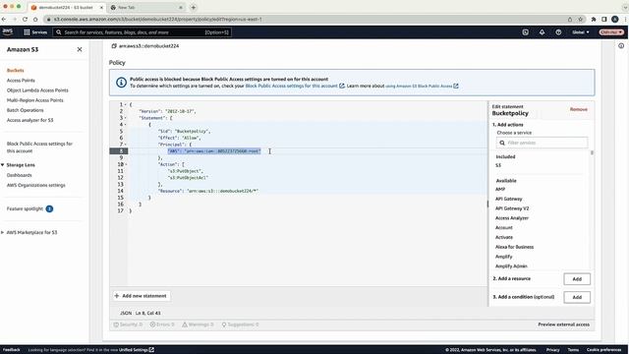Viewport: 629px width, 354px height.
Task: Click the share icon in the address bar
Action: pos(570,20)
